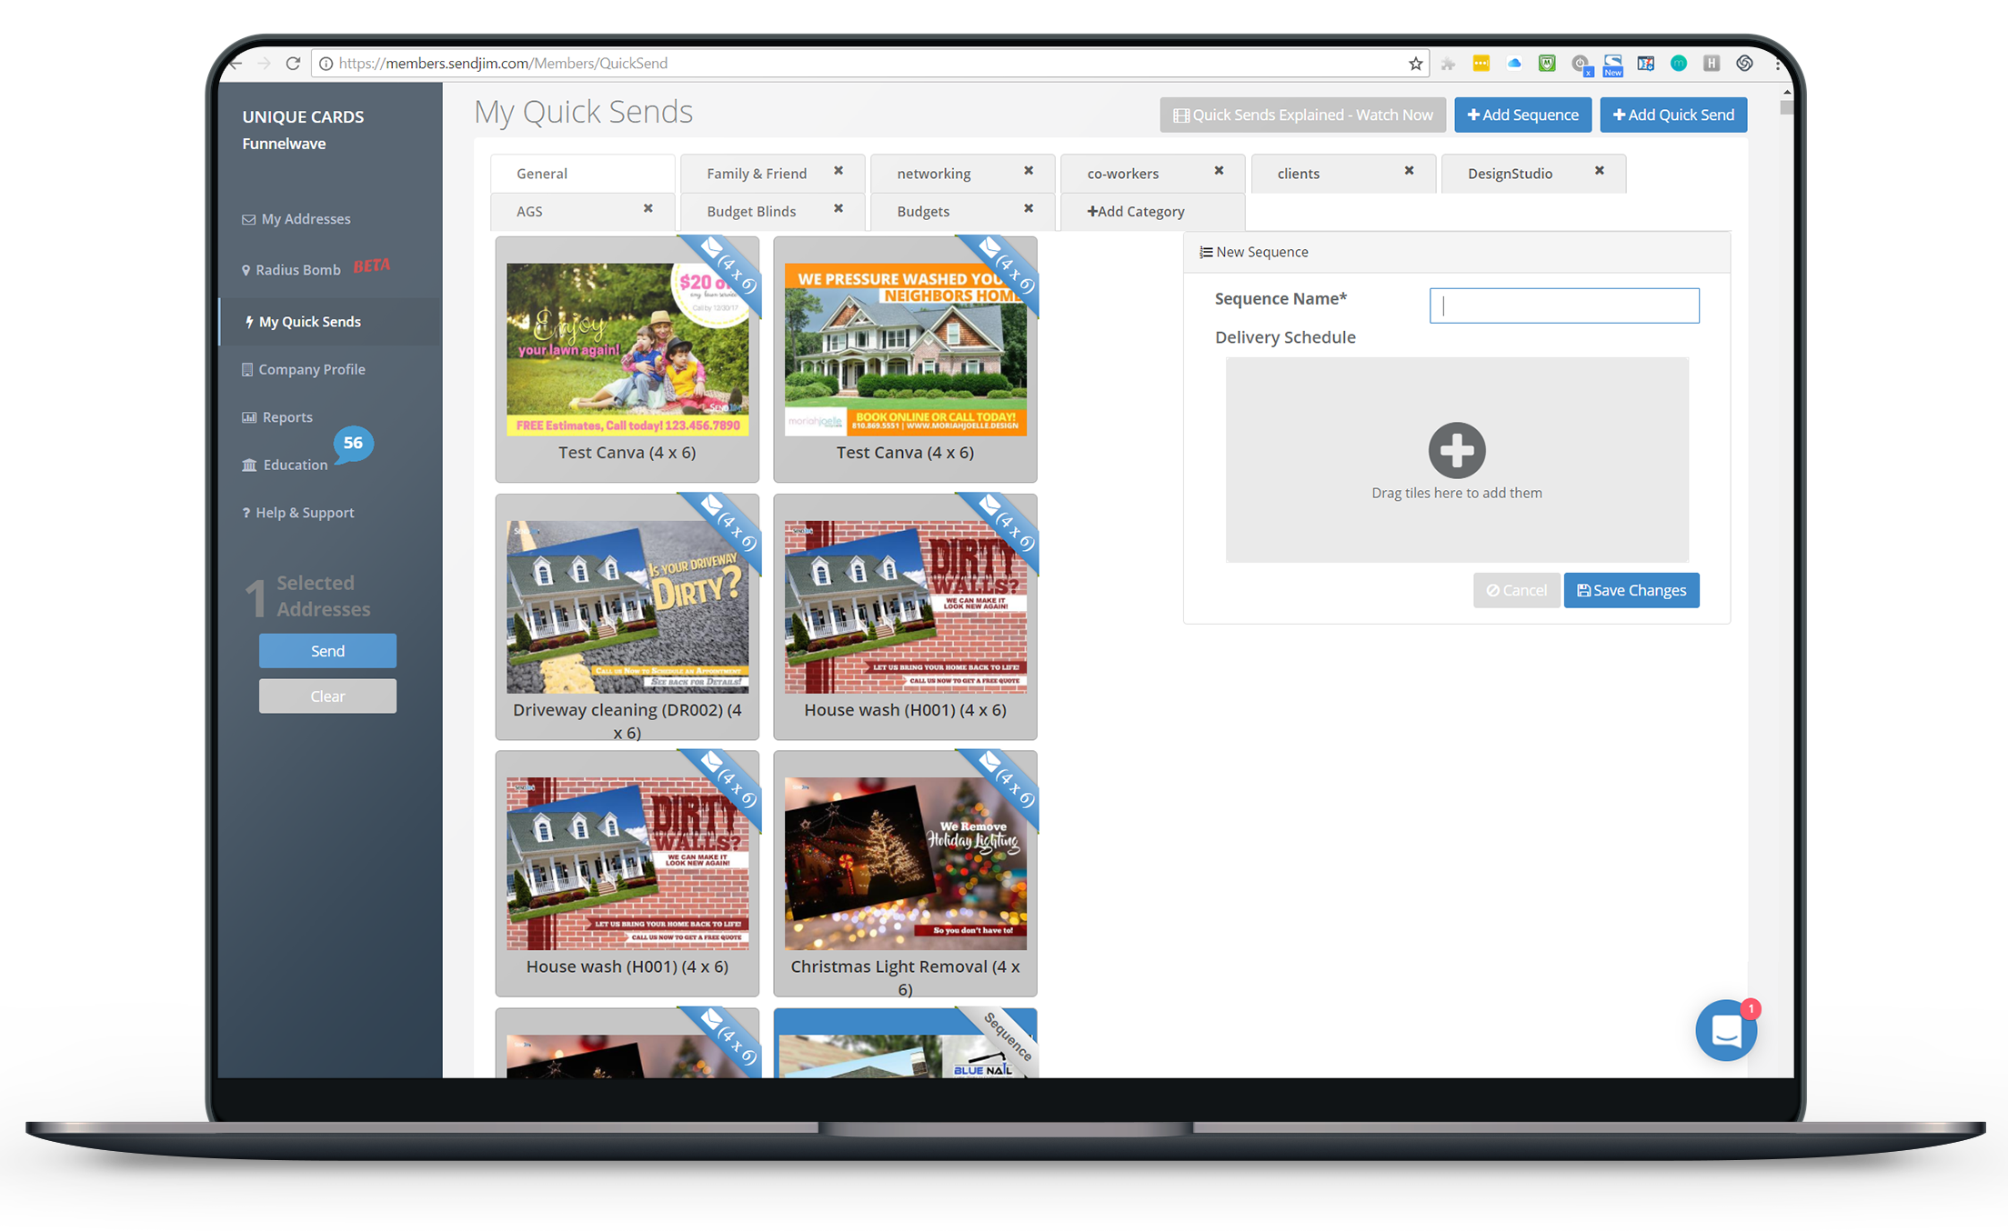Image resolution: width=2008 pixels, height=1231 pixels.
Task: Select the Test Canva pressure washed card
Action: pyautogui.click(x=905, y=360)
